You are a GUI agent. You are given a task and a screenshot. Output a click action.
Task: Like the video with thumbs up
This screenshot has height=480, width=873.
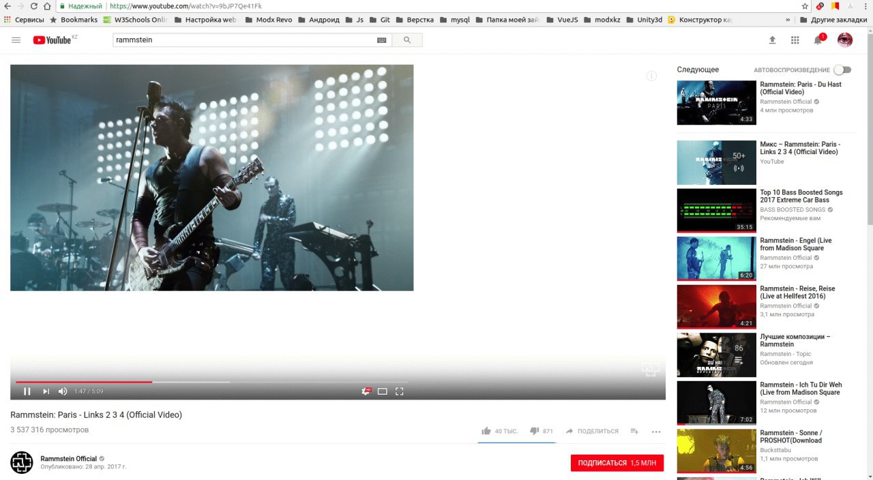(486, 431)
